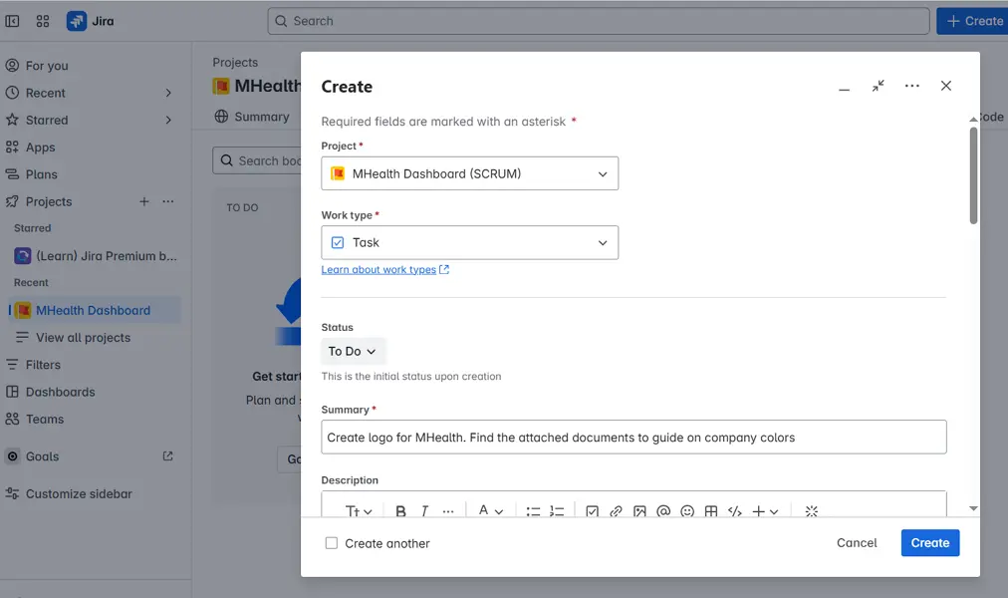Open the text color picker
The height and width of the screenshot is (598, 1008).
[490, 511]
